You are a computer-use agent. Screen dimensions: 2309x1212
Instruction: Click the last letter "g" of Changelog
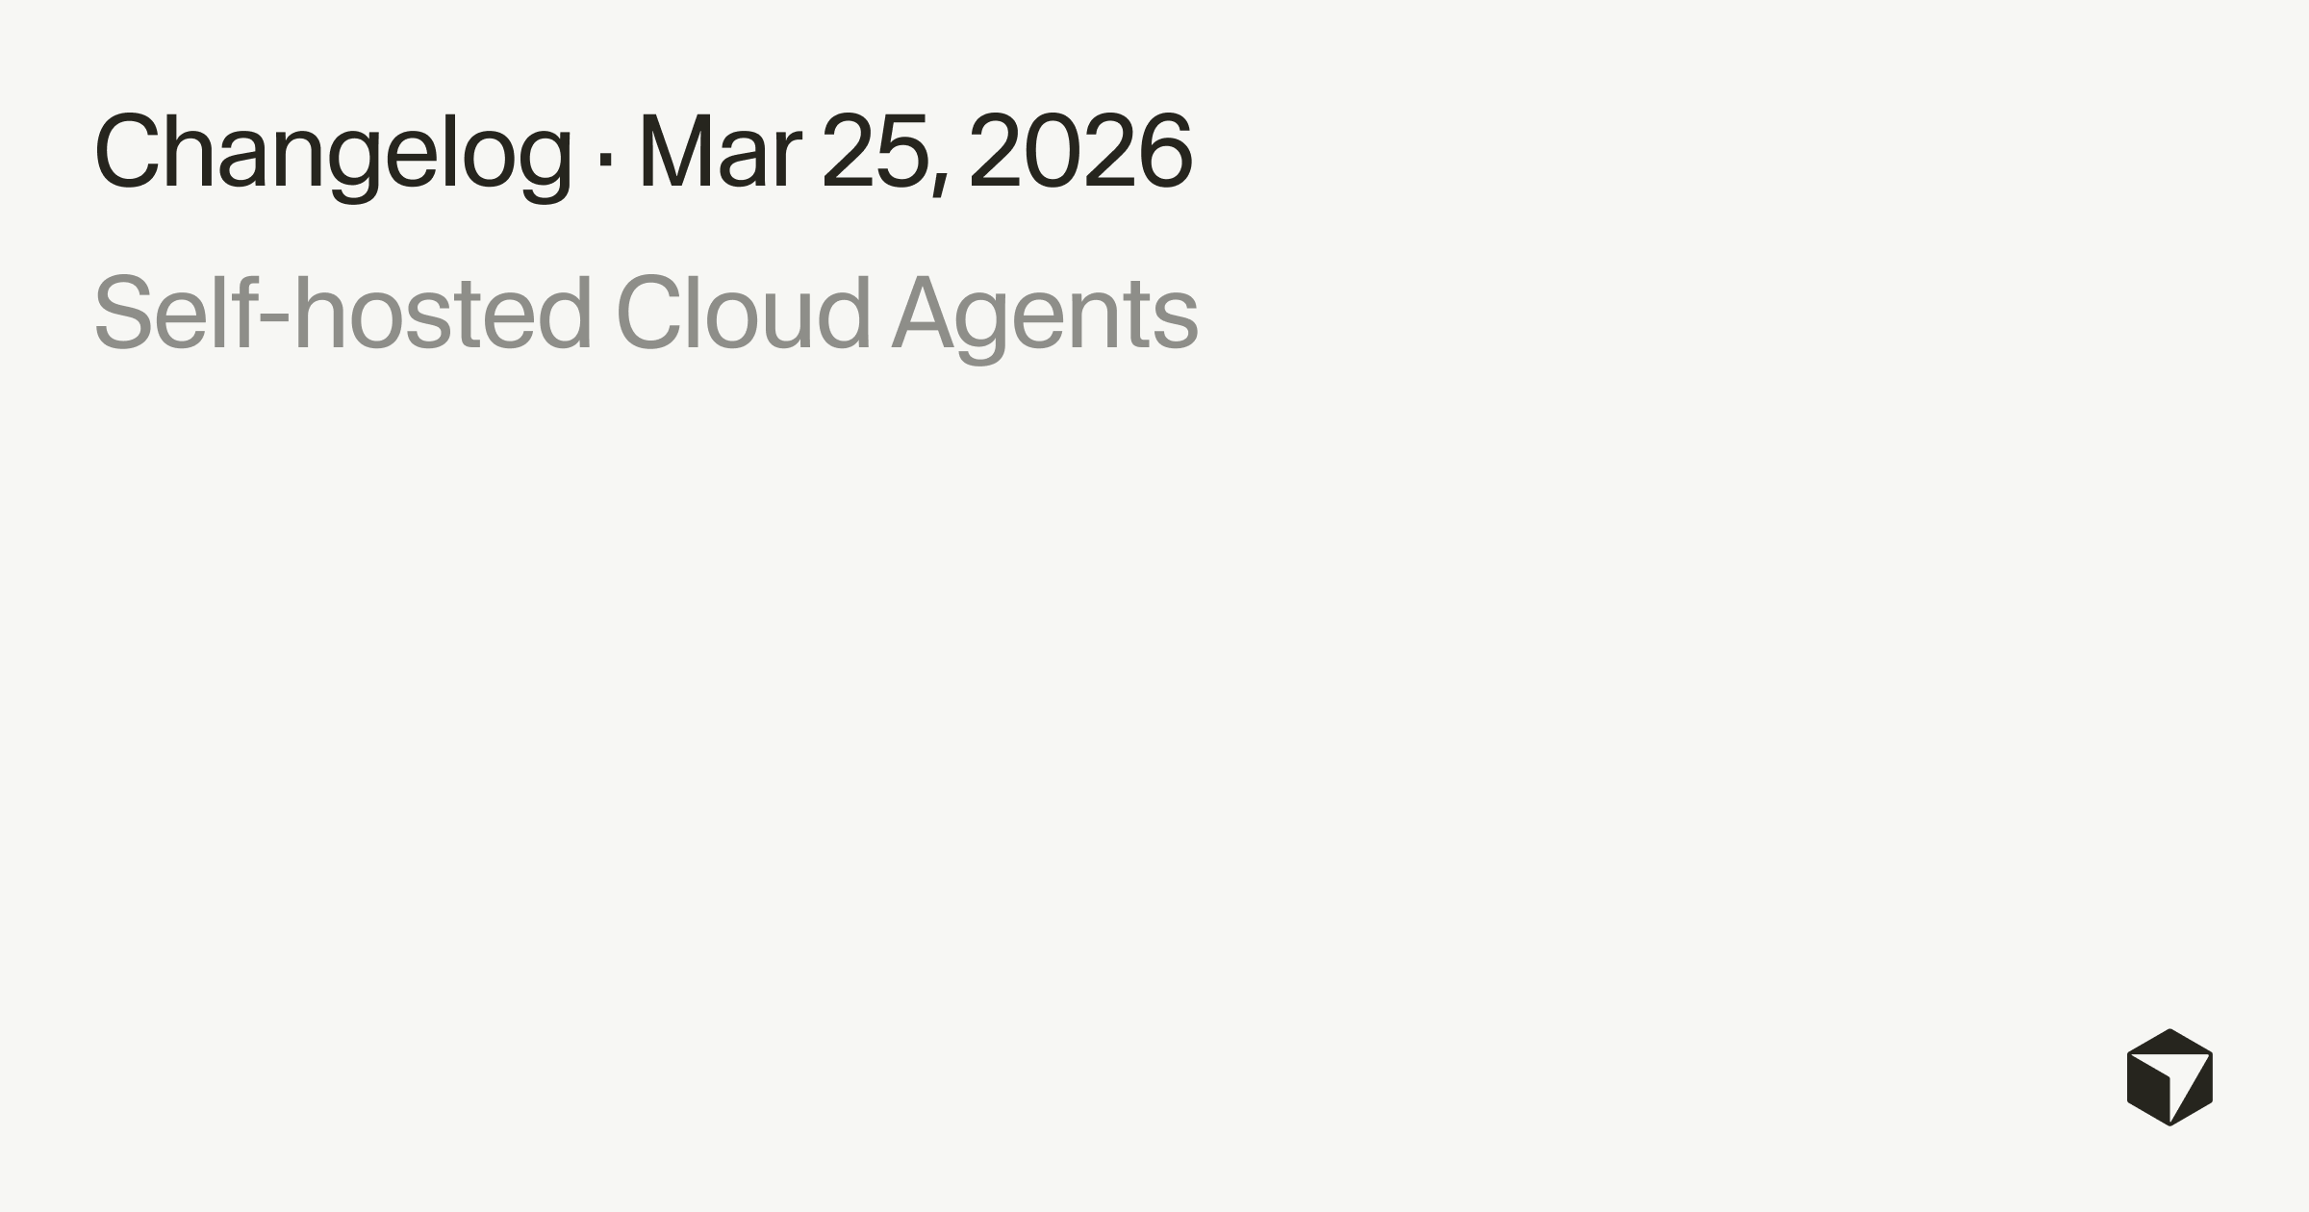tap(546, 162)
